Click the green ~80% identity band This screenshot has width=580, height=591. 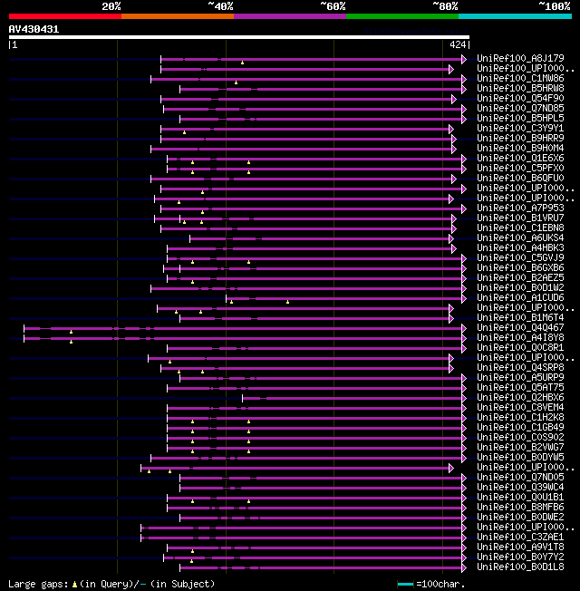pyautogui.click(x=402, y=16)
